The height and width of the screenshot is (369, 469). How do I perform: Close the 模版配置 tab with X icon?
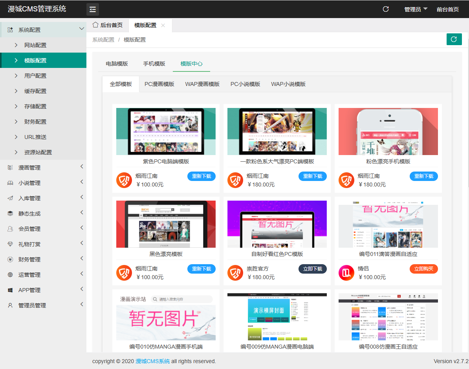tap(163, 26)
